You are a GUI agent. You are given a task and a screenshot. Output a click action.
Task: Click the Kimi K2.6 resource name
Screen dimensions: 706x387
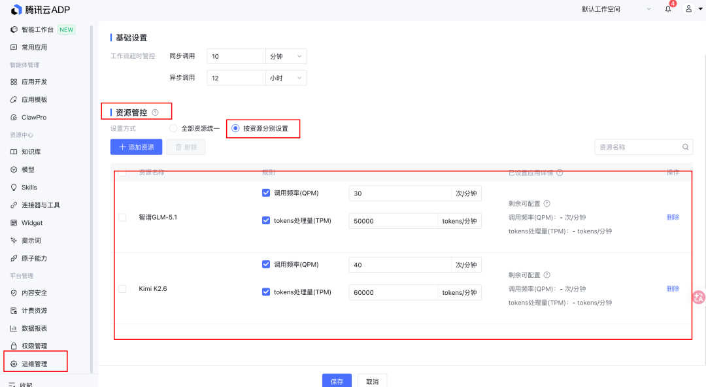pyautogui.click(x=152, y=289)
